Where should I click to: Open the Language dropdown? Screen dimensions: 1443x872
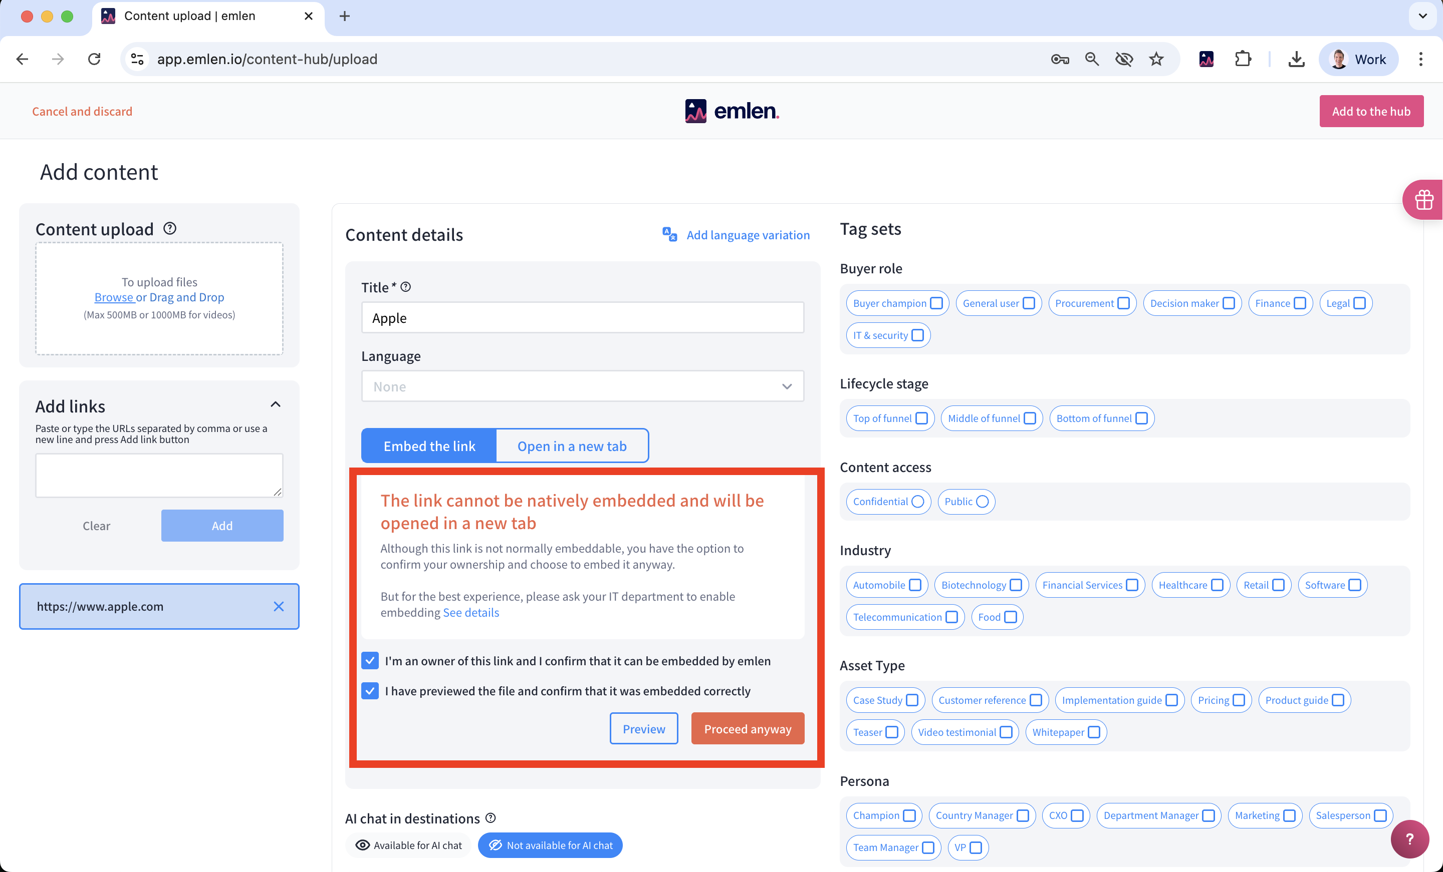coord(582,386)
